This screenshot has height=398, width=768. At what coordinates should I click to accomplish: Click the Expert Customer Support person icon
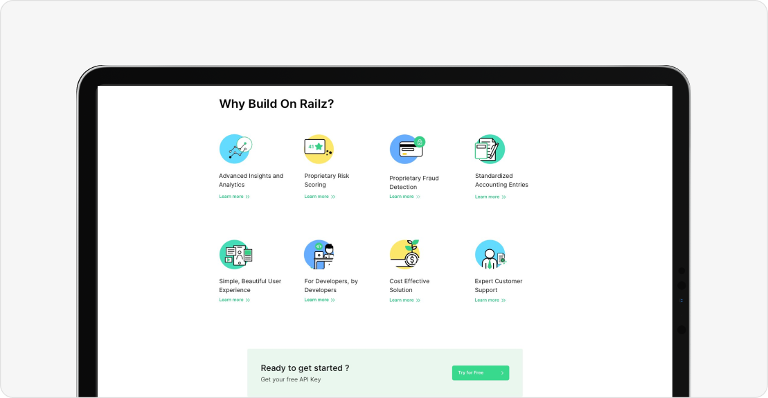click(x=490, y=254)
